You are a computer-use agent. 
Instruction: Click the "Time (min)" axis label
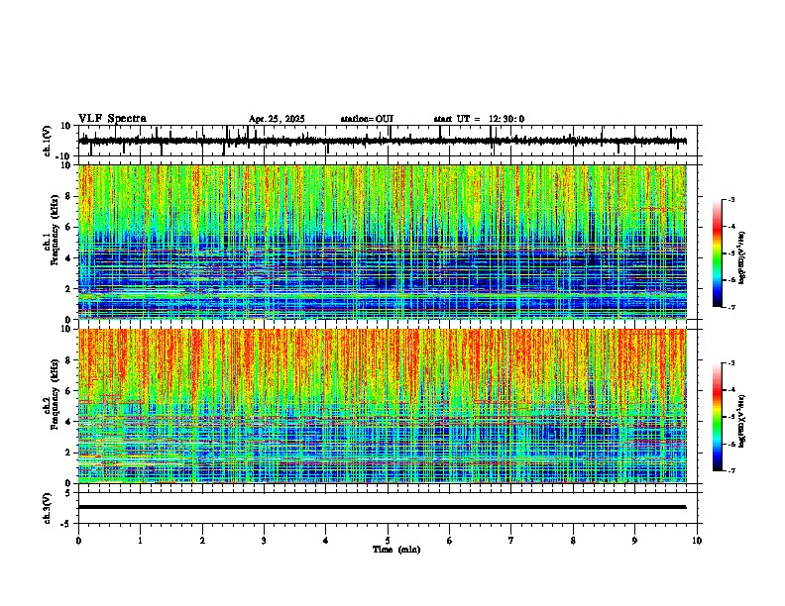pos(396,550)
